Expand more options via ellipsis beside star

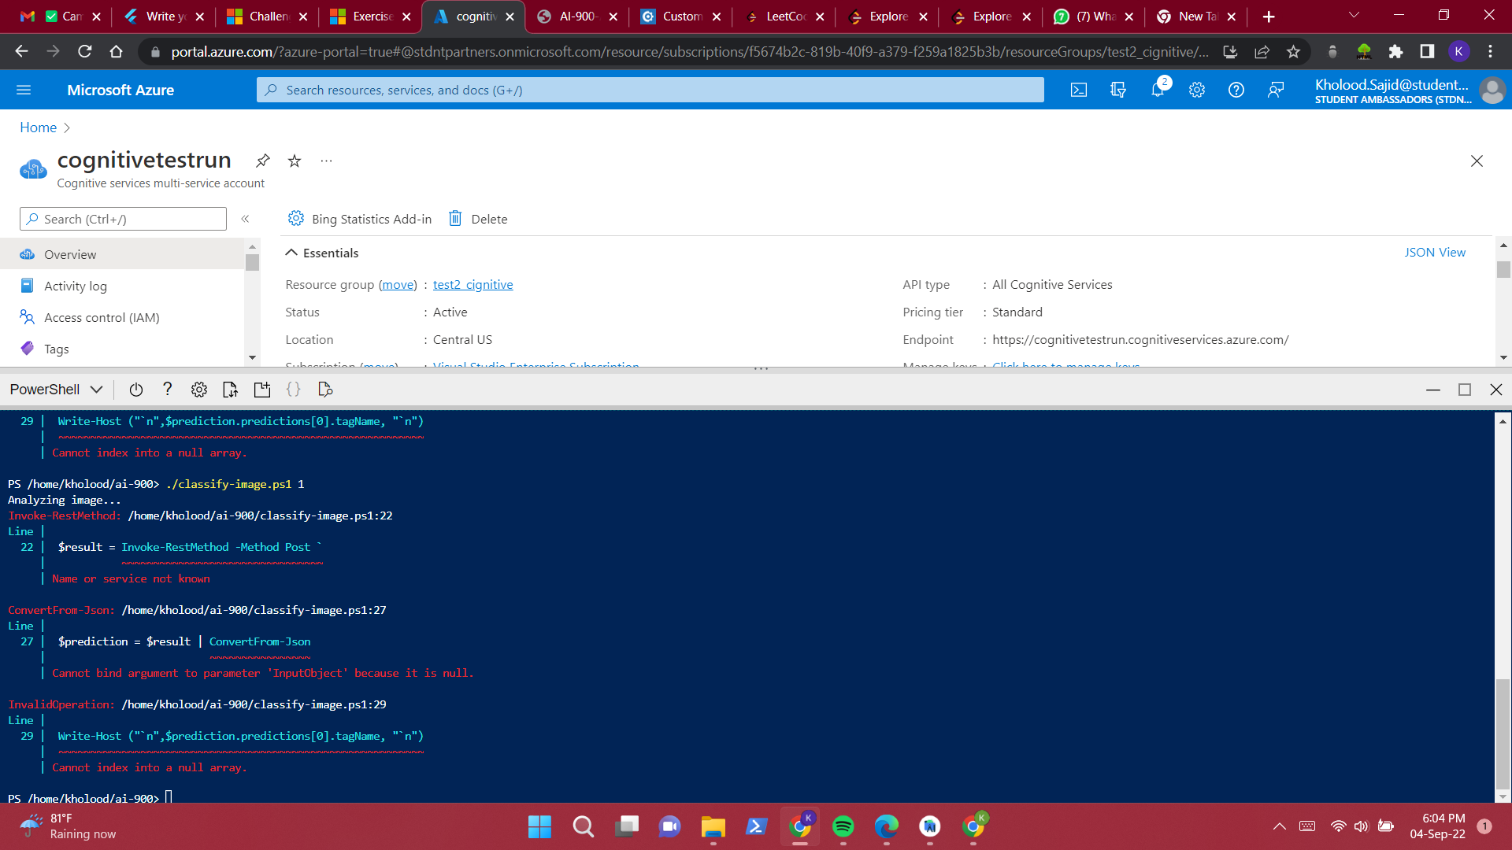326,161
